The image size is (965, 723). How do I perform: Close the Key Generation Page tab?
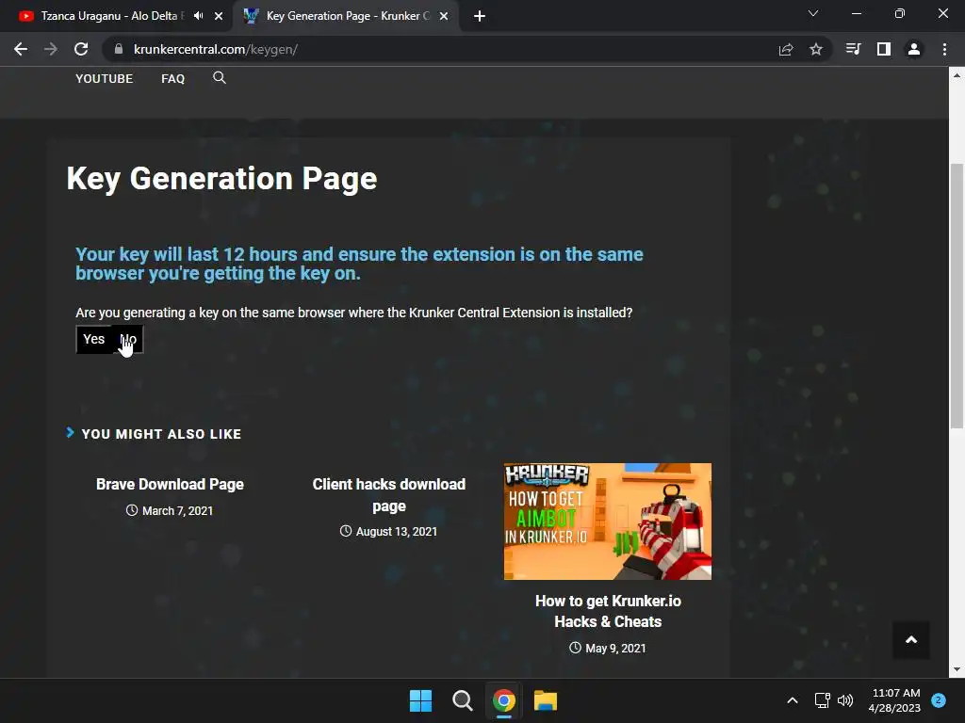[444, 16]
